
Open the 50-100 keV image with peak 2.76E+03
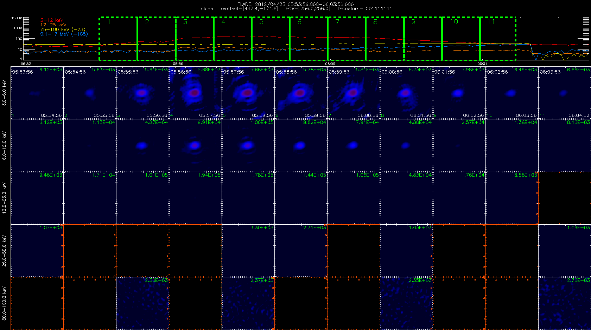pyautogui.click(x=564, y=303)
